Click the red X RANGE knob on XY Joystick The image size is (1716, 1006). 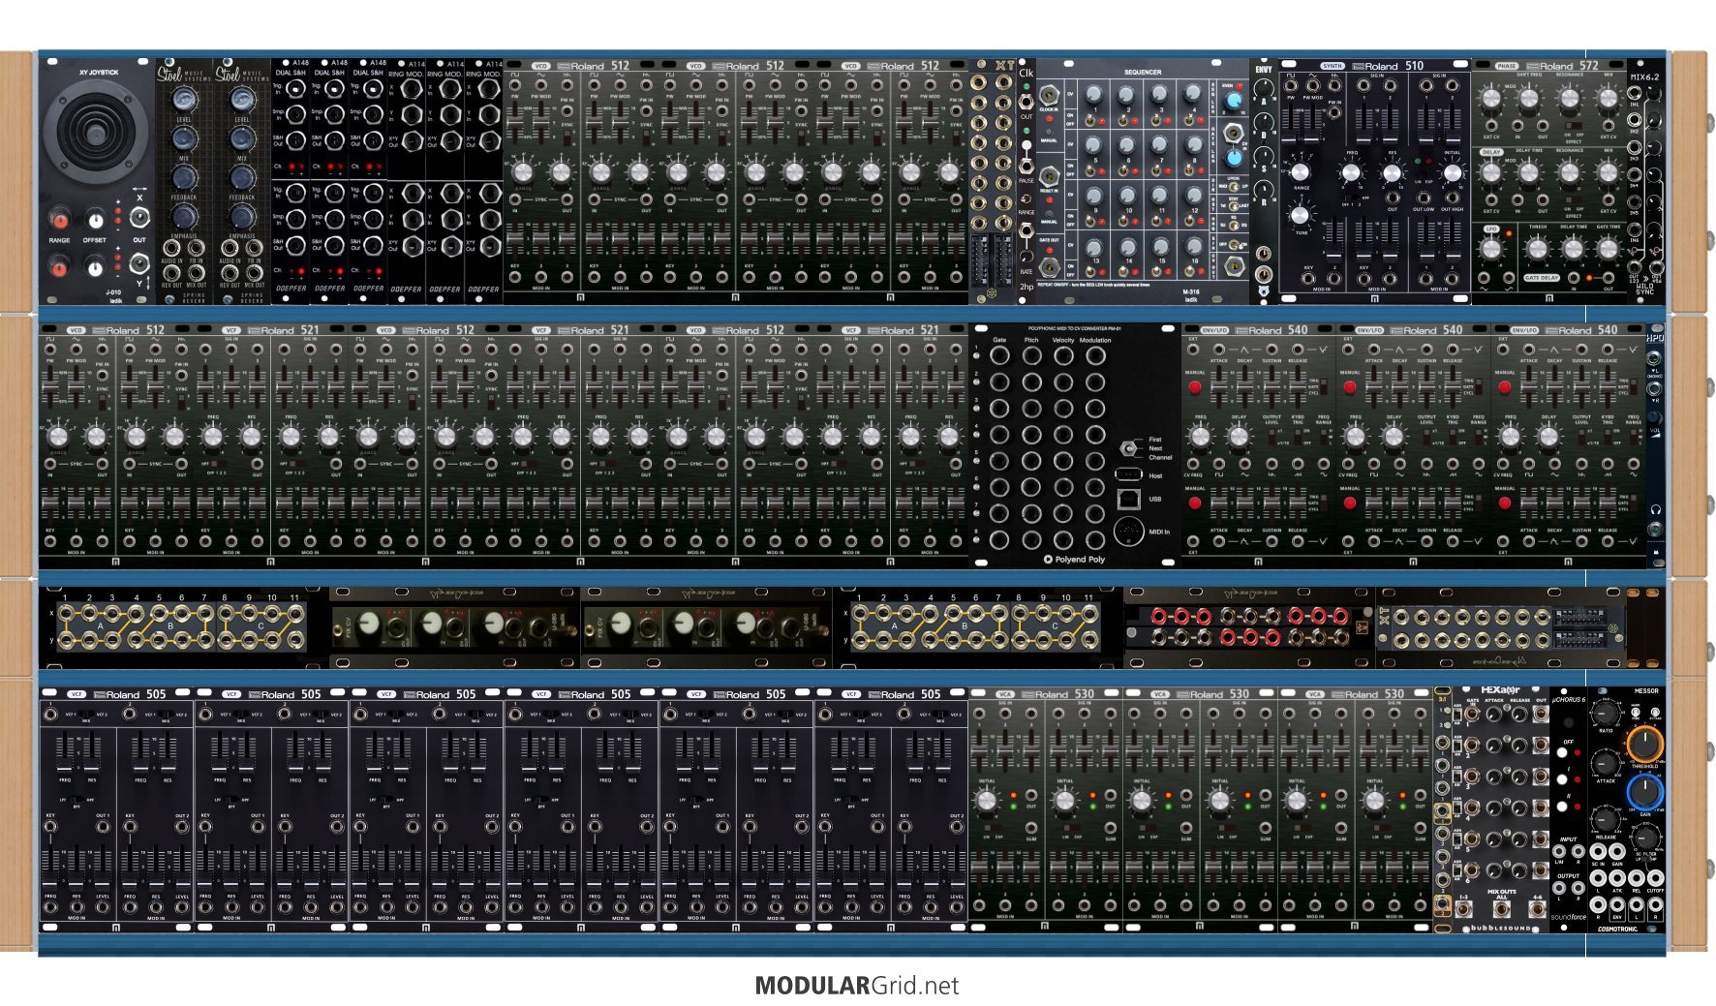(x=60, y=219)
